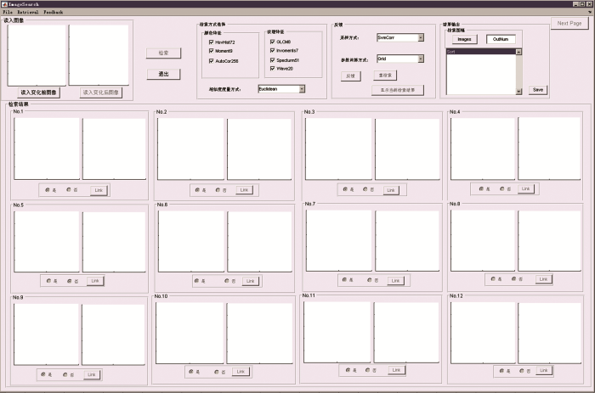Viewport: 595px width, 393px height.
Task: Toggle the AutoCor256 checkbox
Action: tap(212, 61)
